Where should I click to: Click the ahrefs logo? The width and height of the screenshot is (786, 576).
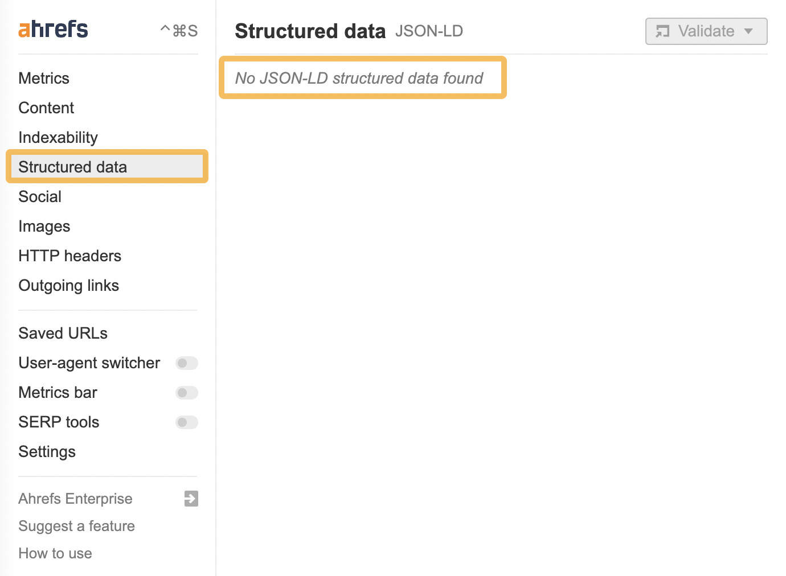(x=52, y=28)
